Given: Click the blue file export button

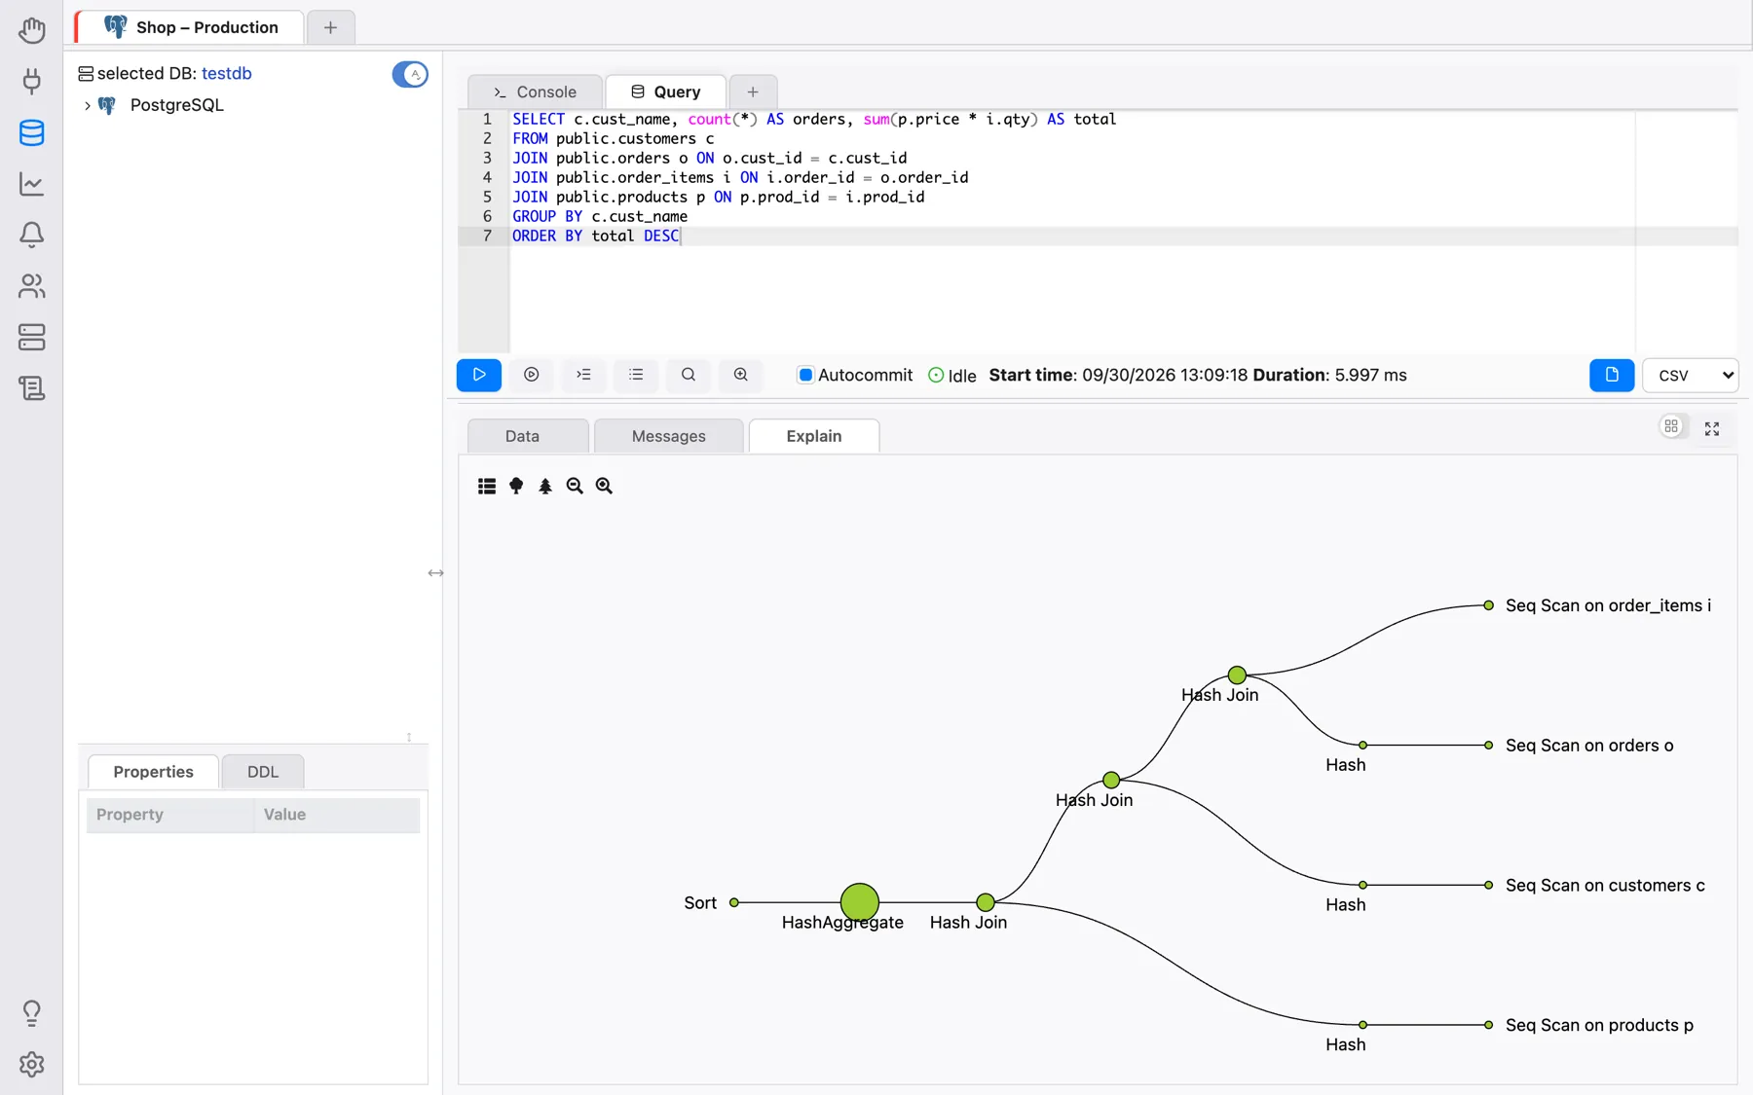Looking at the screenshot, I should (x=1612, y=375).
